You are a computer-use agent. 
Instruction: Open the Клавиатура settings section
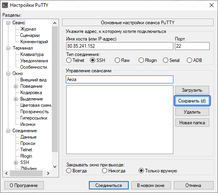point(32,54)
